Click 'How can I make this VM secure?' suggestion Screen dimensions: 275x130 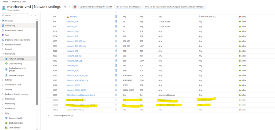(129, 7)
